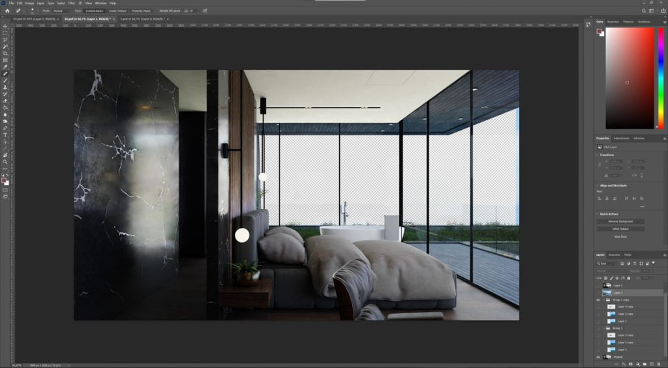Select the Zoom tool

[x=5, y=162]
